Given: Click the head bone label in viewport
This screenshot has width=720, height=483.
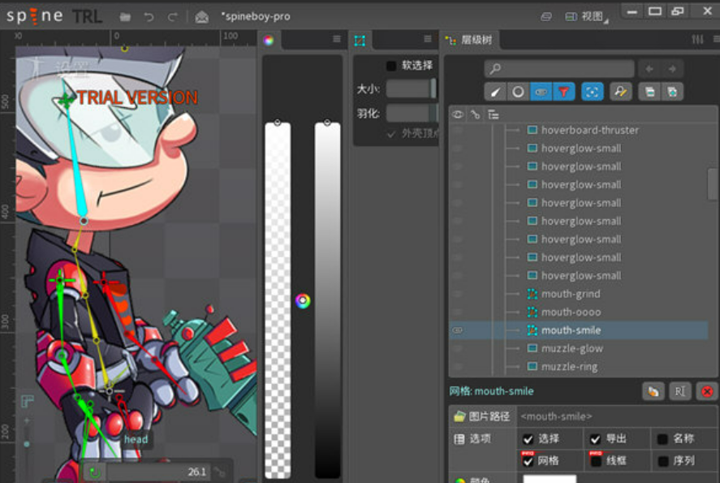Looking at the screenshot, I should (x=136, y=439).
